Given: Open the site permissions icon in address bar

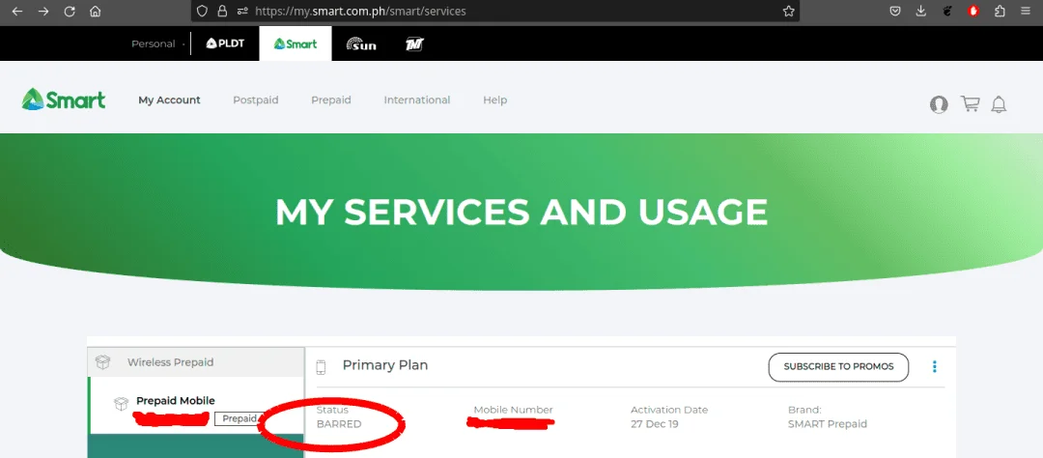Looking at the screenshot, I should [x=242, y=12].
